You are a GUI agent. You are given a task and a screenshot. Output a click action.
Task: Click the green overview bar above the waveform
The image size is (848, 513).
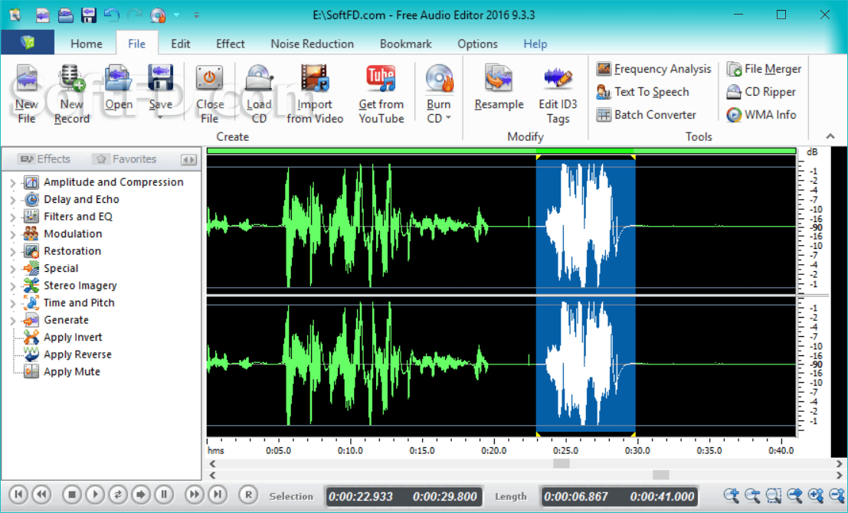[x=501, y=151]
